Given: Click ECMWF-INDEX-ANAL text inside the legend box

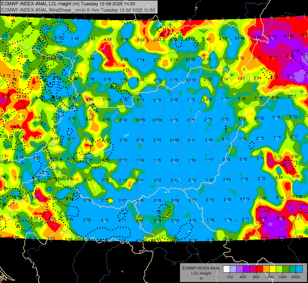Looking at the screenshot, I should (201, 268).
